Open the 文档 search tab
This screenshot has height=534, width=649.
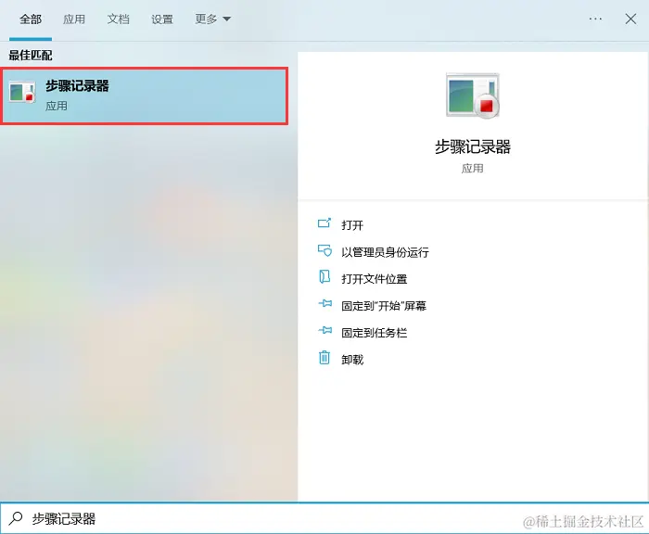pos(119,19)
